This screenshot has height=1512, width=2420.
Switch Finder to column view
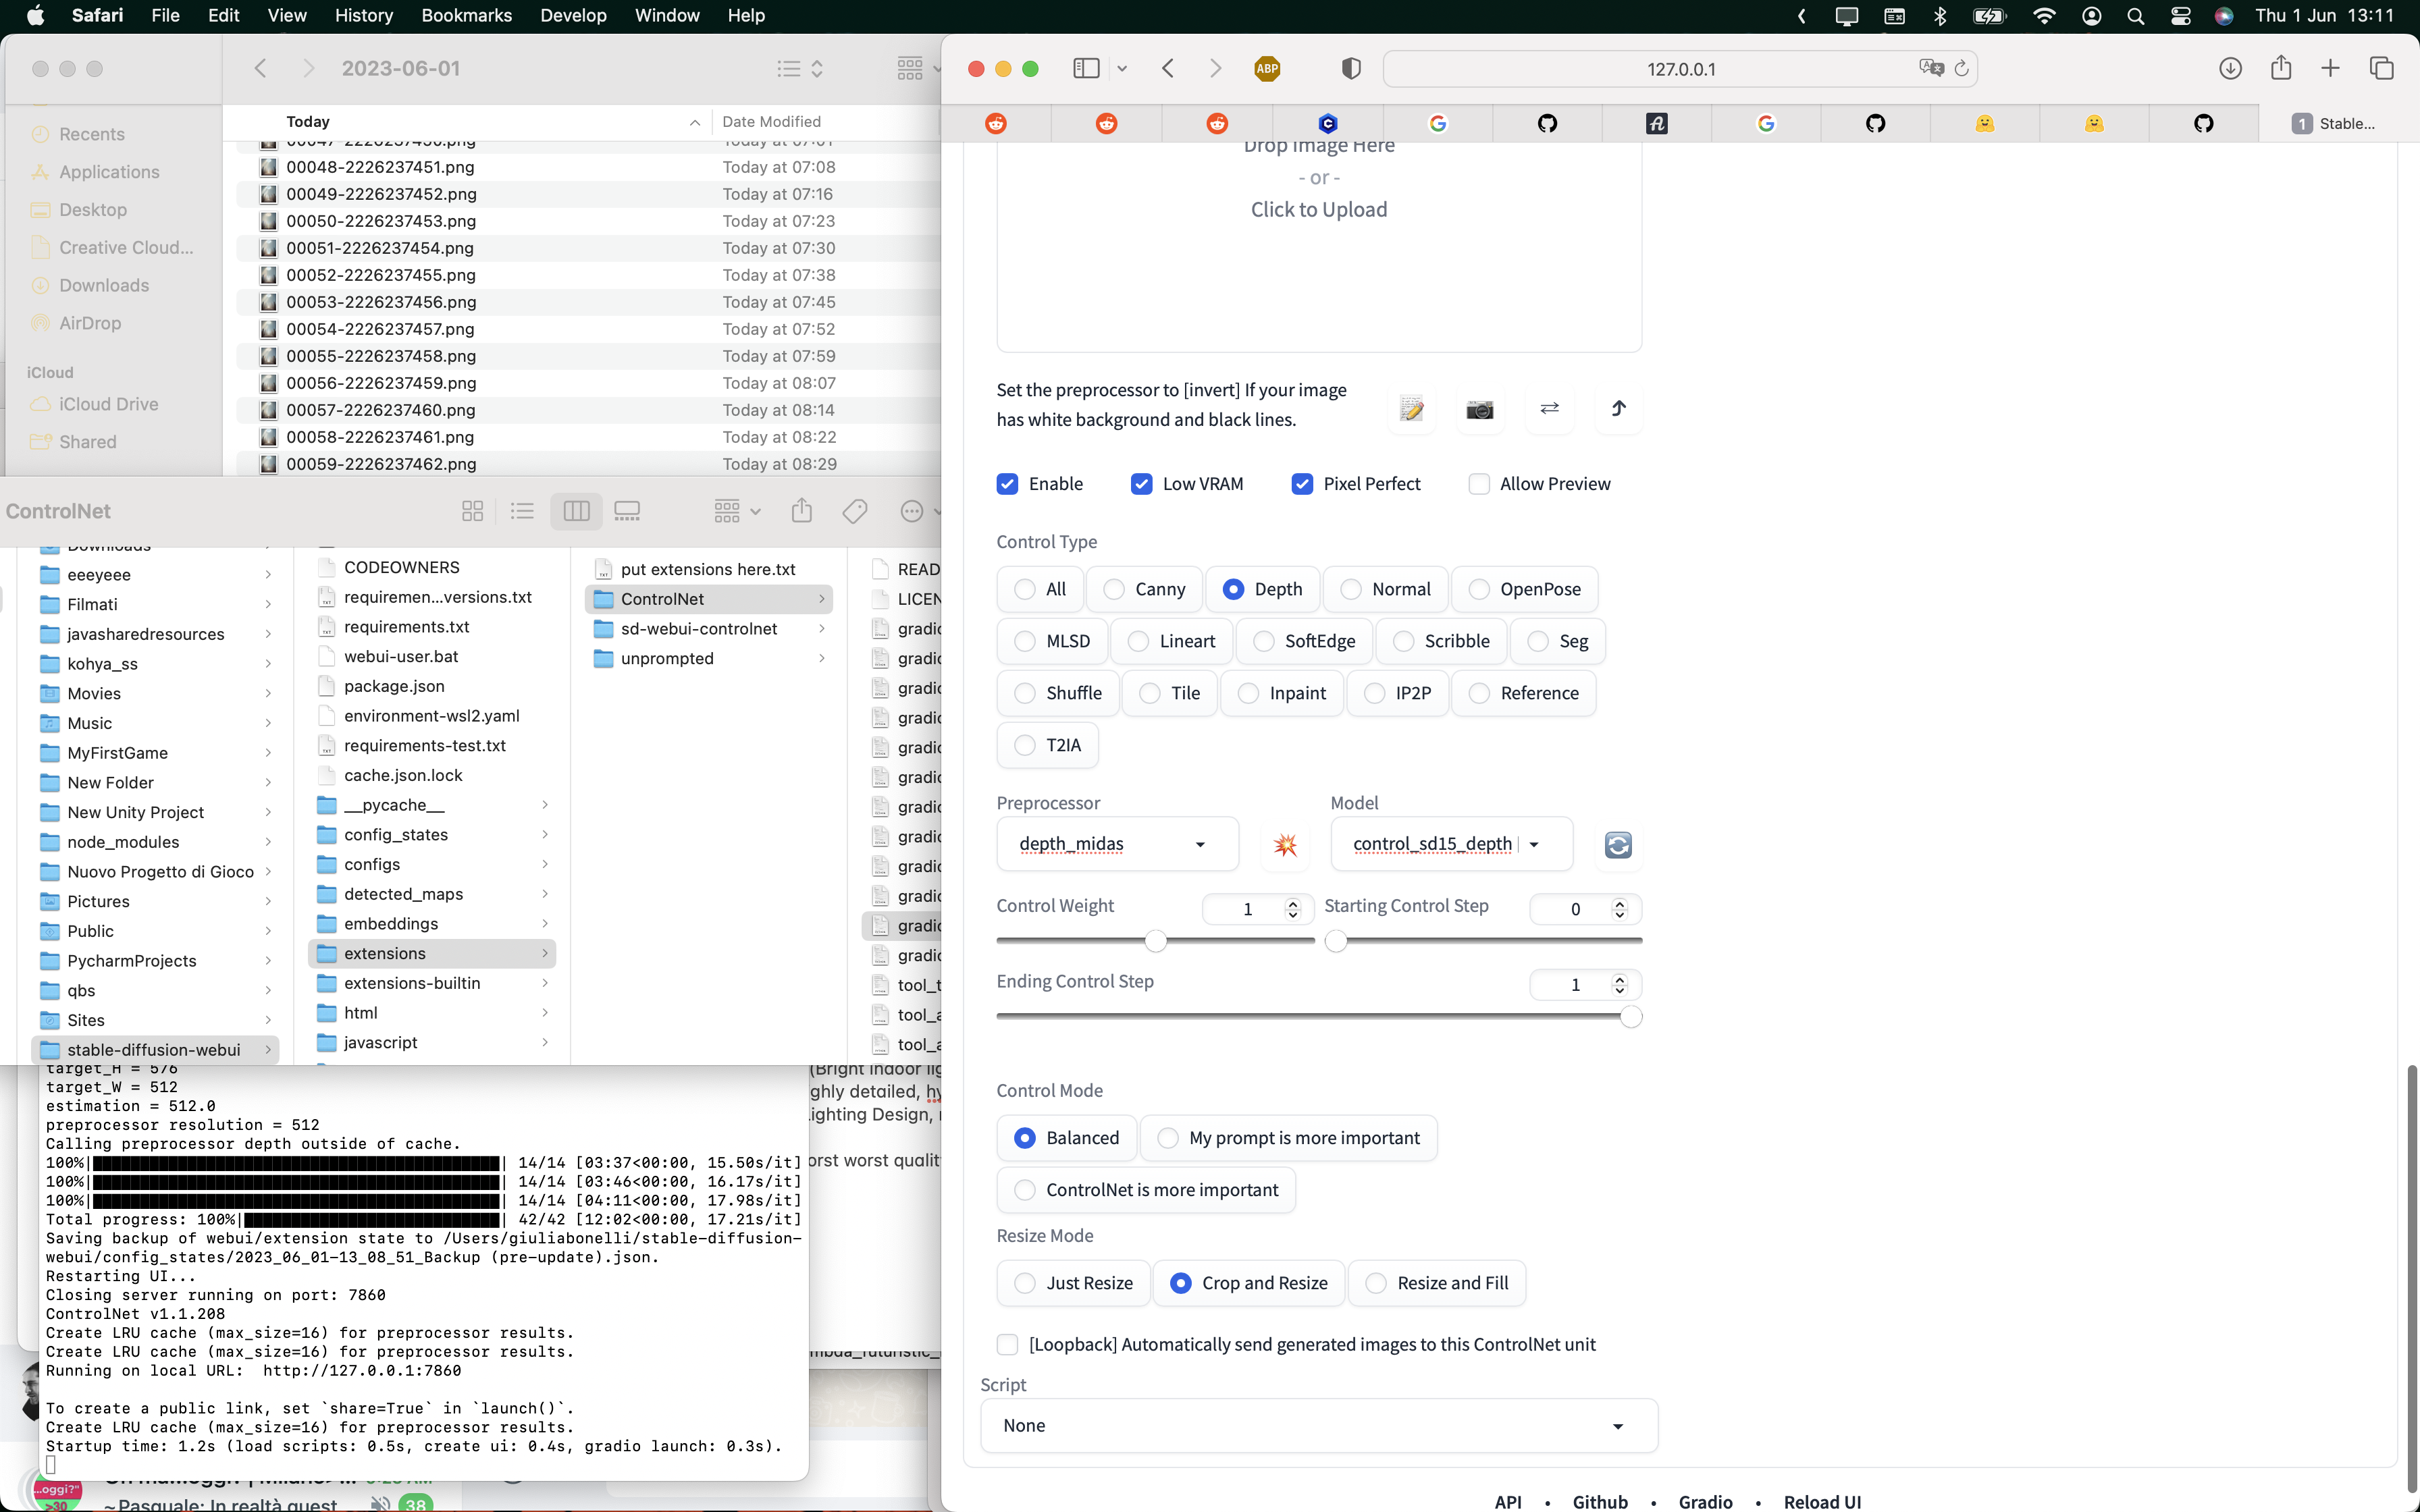575,510
